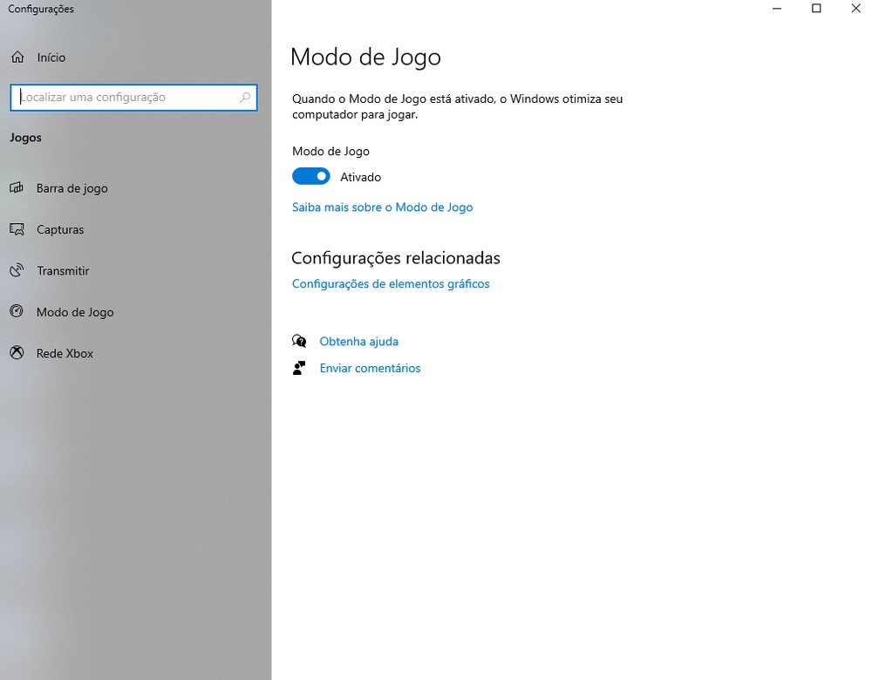Click the home icon beside Início

17,58
